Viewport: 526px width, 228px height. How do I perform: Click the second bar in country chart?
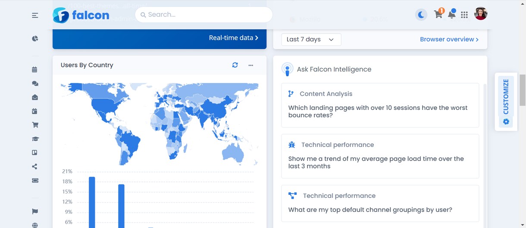(x=121, y=206)
